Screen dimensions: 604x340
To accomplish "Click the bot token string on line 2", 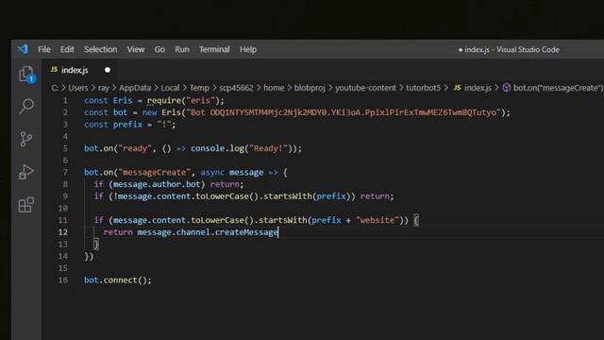I will point(344,112).
